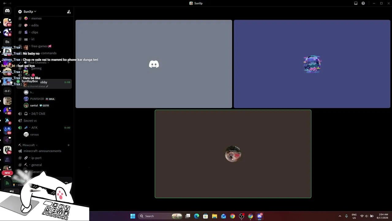Open the server icon with 57 badge
Viewport: 392px width, 221px height.
pos(7,22)
